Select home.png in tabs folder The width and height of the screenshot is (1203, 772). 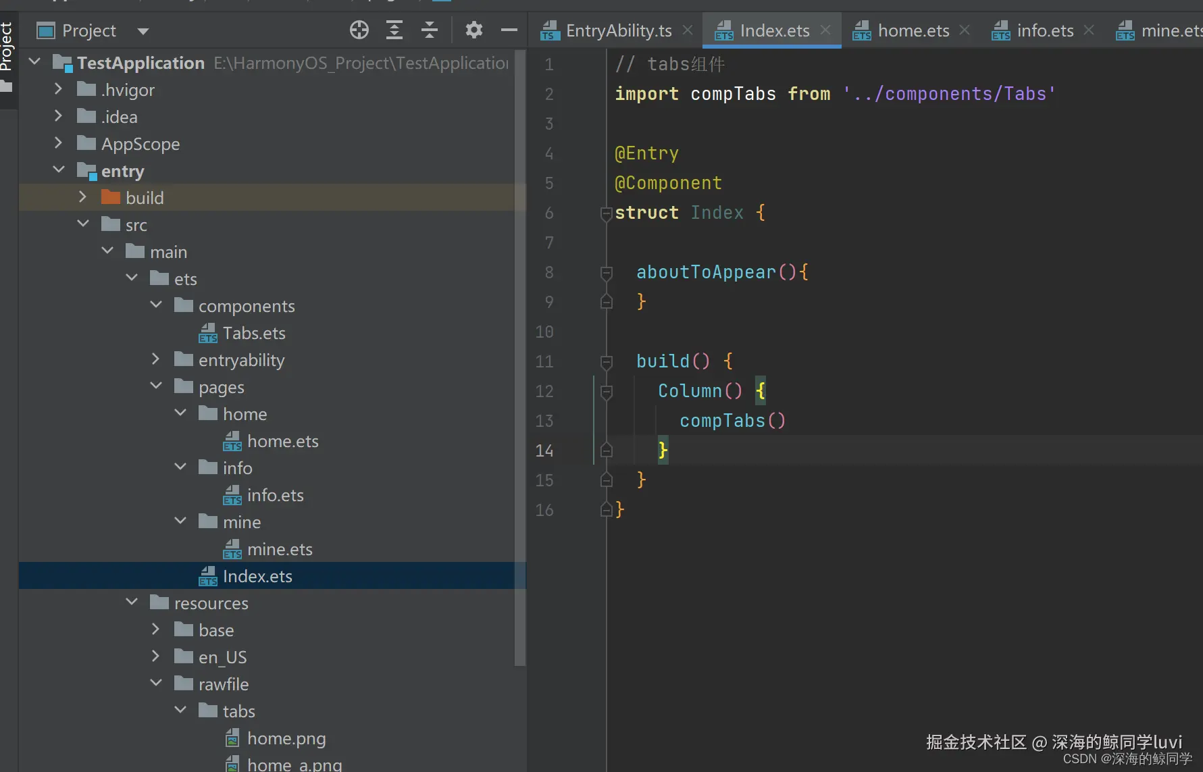tap(286, 738)
